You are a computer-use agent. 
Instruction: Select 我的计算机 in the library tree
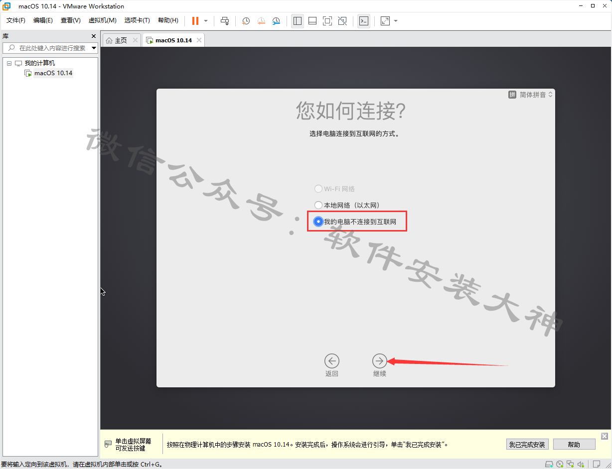[40, 63]
